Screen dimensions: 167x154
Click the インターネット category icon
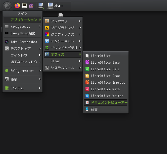[x=47, y=41]
